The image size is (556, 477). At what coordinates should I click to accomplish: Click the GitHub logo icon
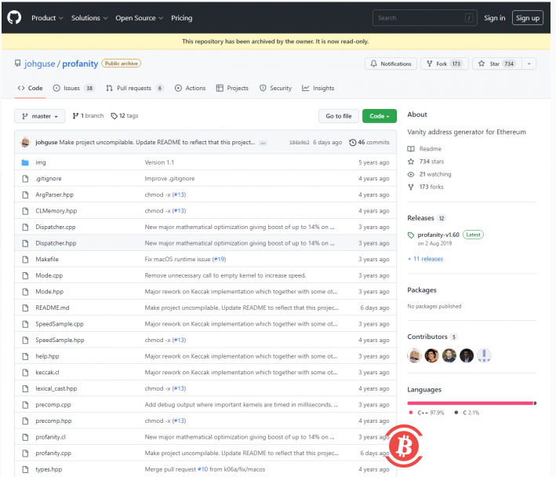click(16, 17)
